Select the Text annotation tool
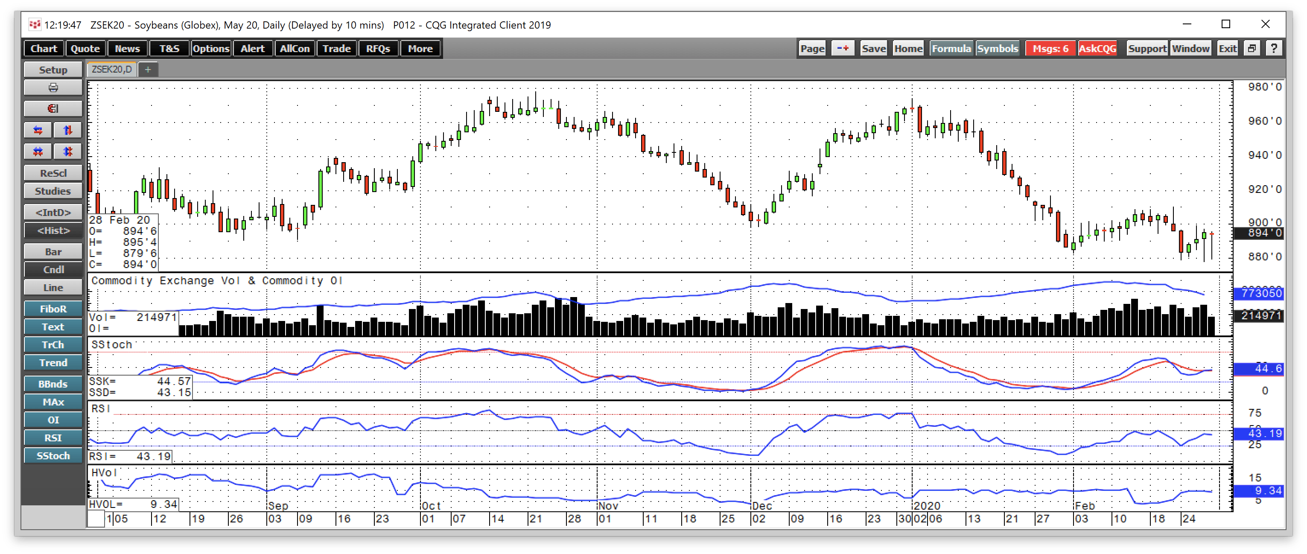Viewport: 1307px width, 554px height. click(x=53, y=327)
